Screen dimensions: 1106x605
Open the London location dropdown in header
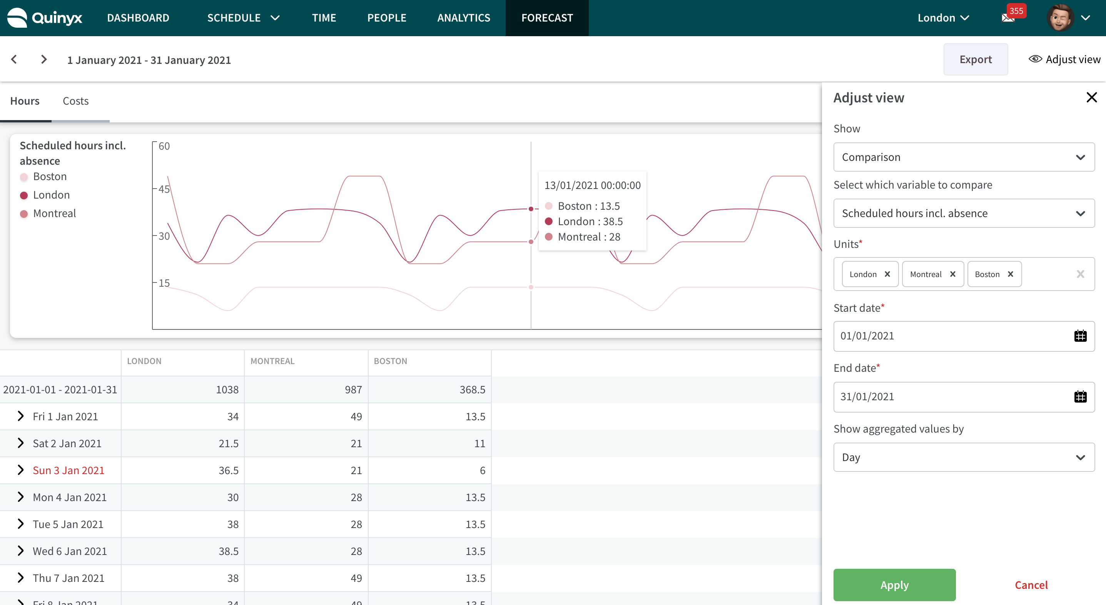pos(943,18)
